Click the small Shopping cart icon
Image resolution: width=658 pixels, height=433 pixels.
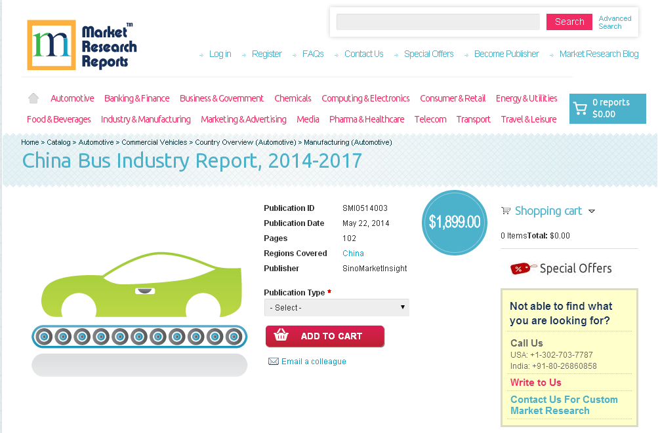[506, 211]
